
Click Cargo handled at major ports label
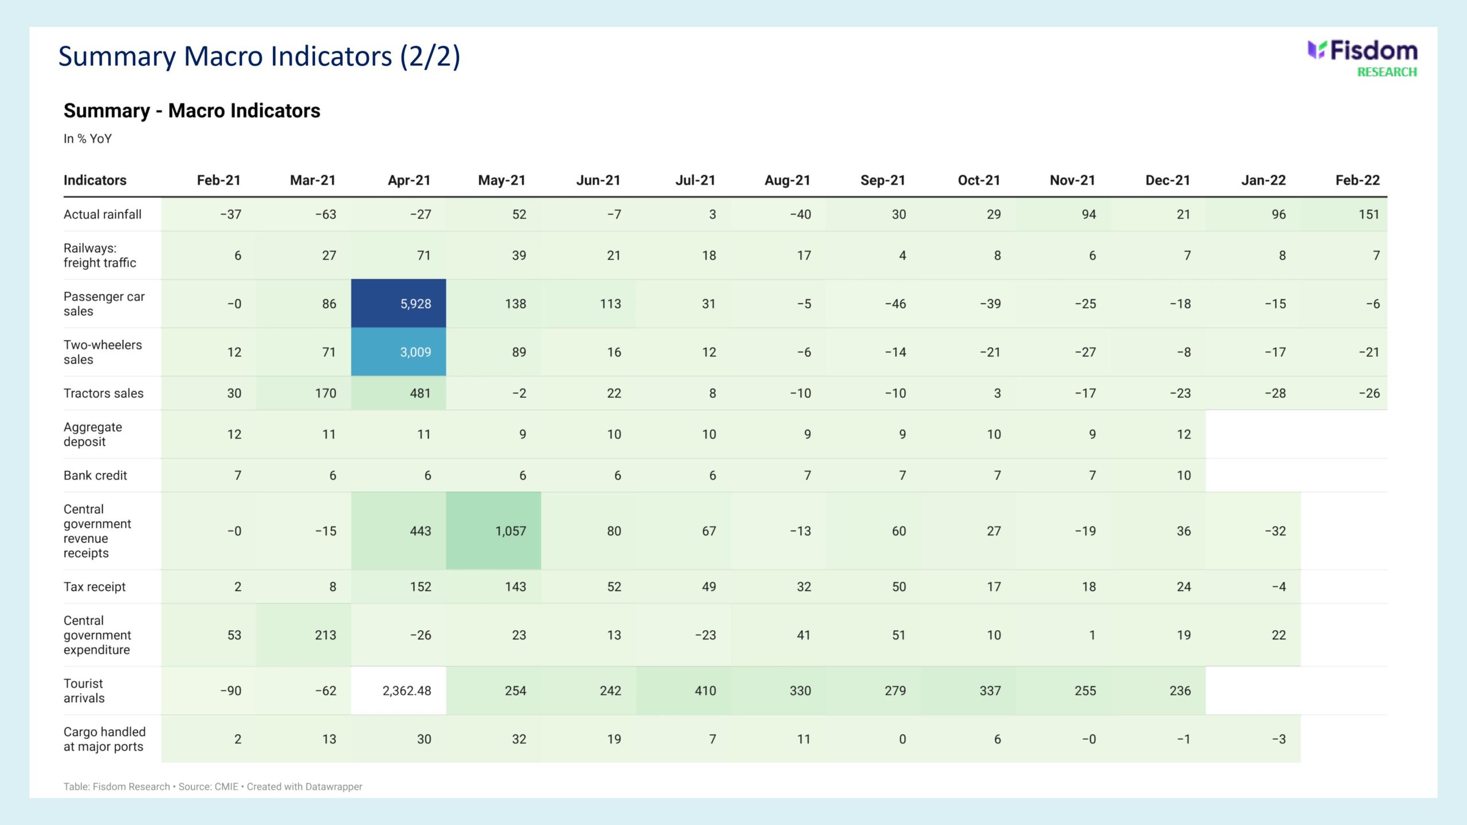tap(104, 738)
